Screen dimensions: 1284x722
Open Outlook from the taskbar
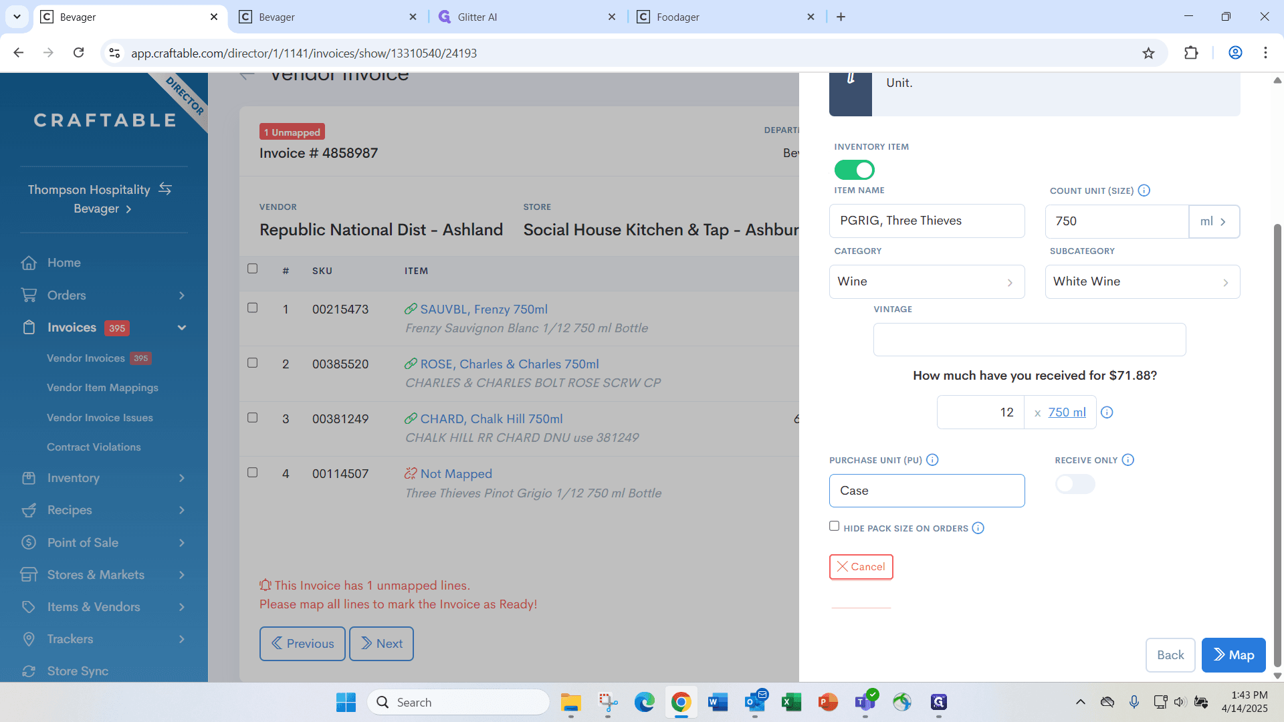pos(755,703)
